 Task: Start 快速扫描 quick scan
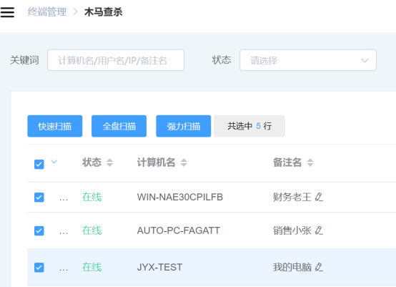tap(55, 126)
